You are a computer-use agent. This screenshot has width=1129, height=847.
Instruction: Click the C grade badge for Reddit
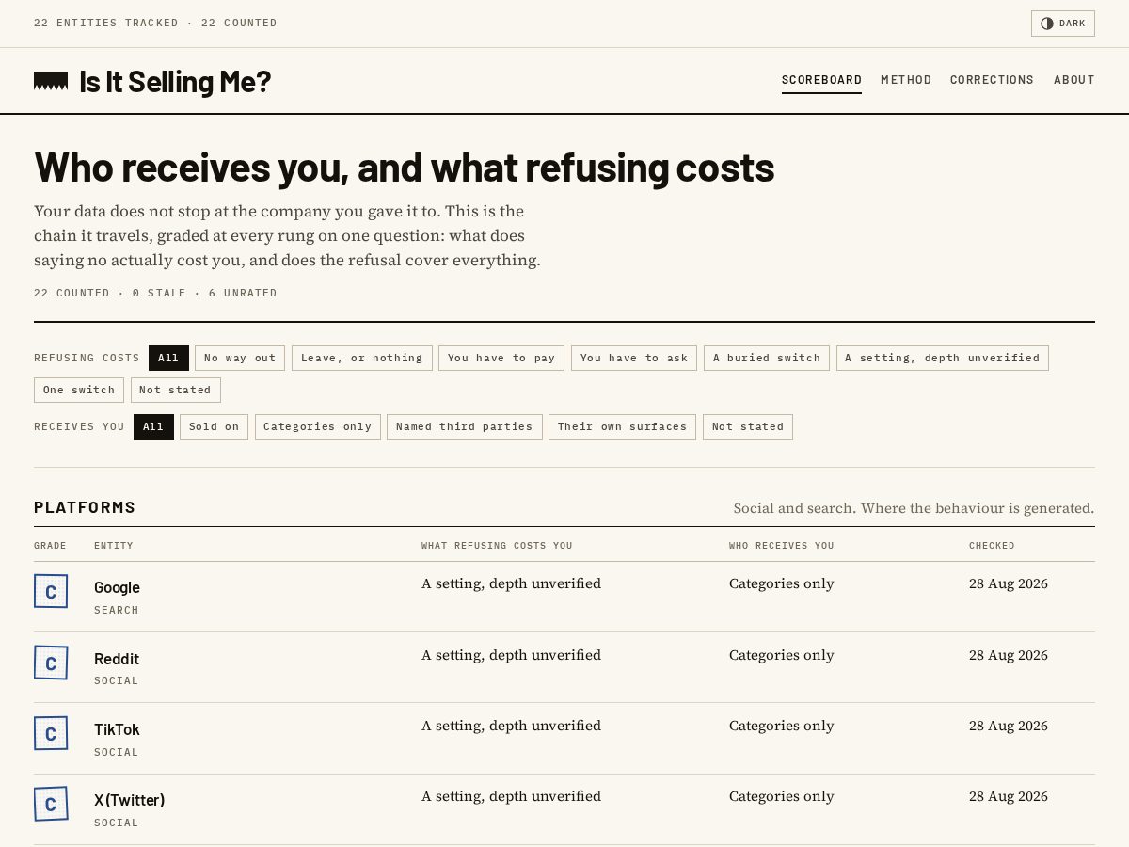[x=51, y=663]
